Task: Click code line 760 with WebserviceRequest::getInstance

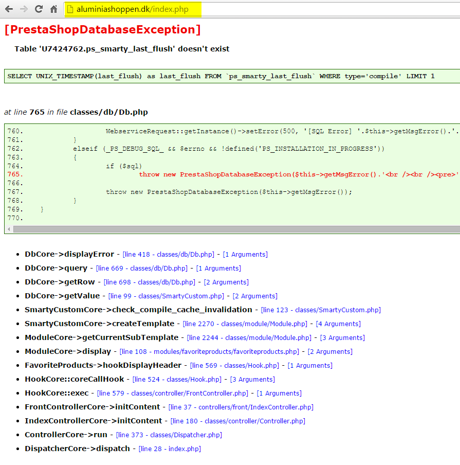Action: click(x=233, y=131)
